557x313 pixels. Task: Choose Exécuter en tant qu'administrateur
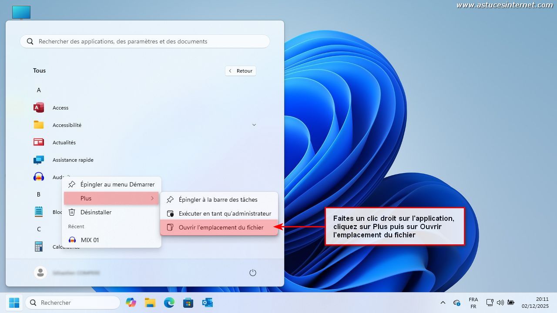tap(225, 213)
